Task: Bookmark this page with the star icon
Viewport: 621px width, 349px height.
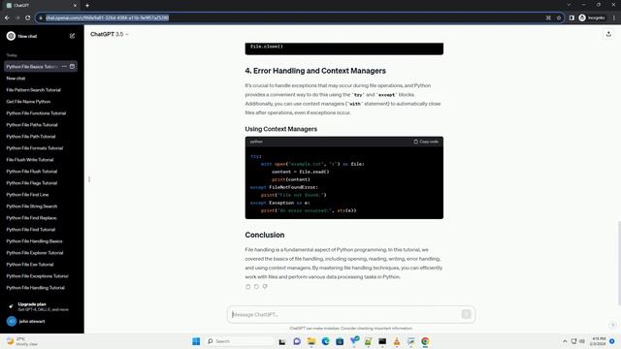Action: click(x=559, y=17)
